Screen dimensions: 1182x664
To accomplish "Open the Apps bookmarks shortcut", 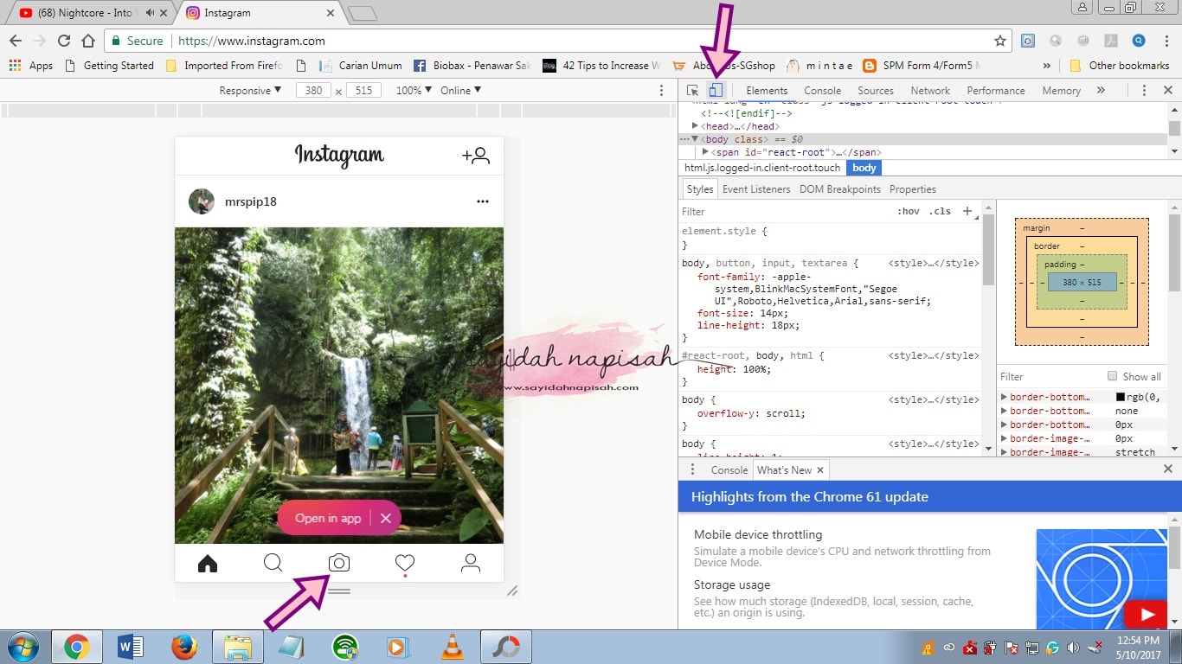I will click(30, 66).
